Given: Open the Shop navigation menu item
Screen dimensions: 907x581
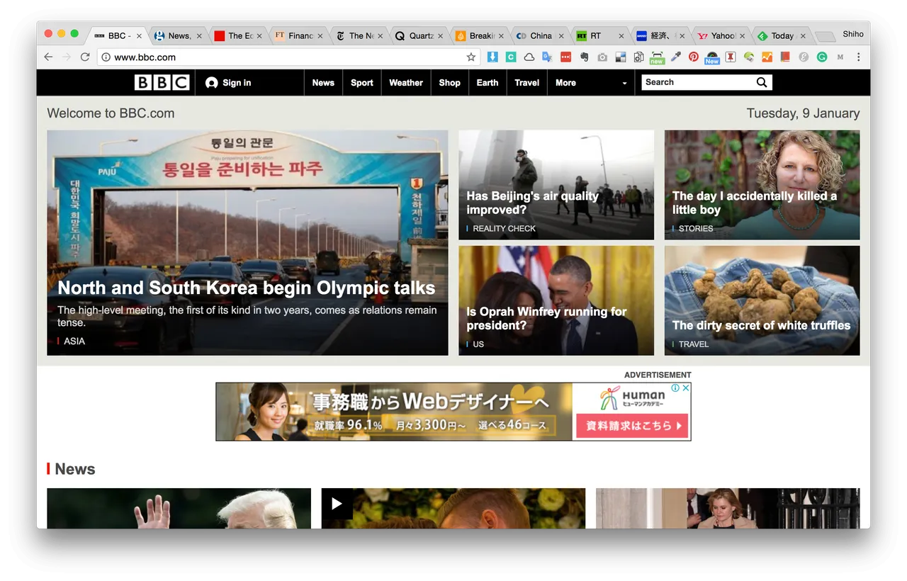Looking at the screenshot, I should [450, 83].
